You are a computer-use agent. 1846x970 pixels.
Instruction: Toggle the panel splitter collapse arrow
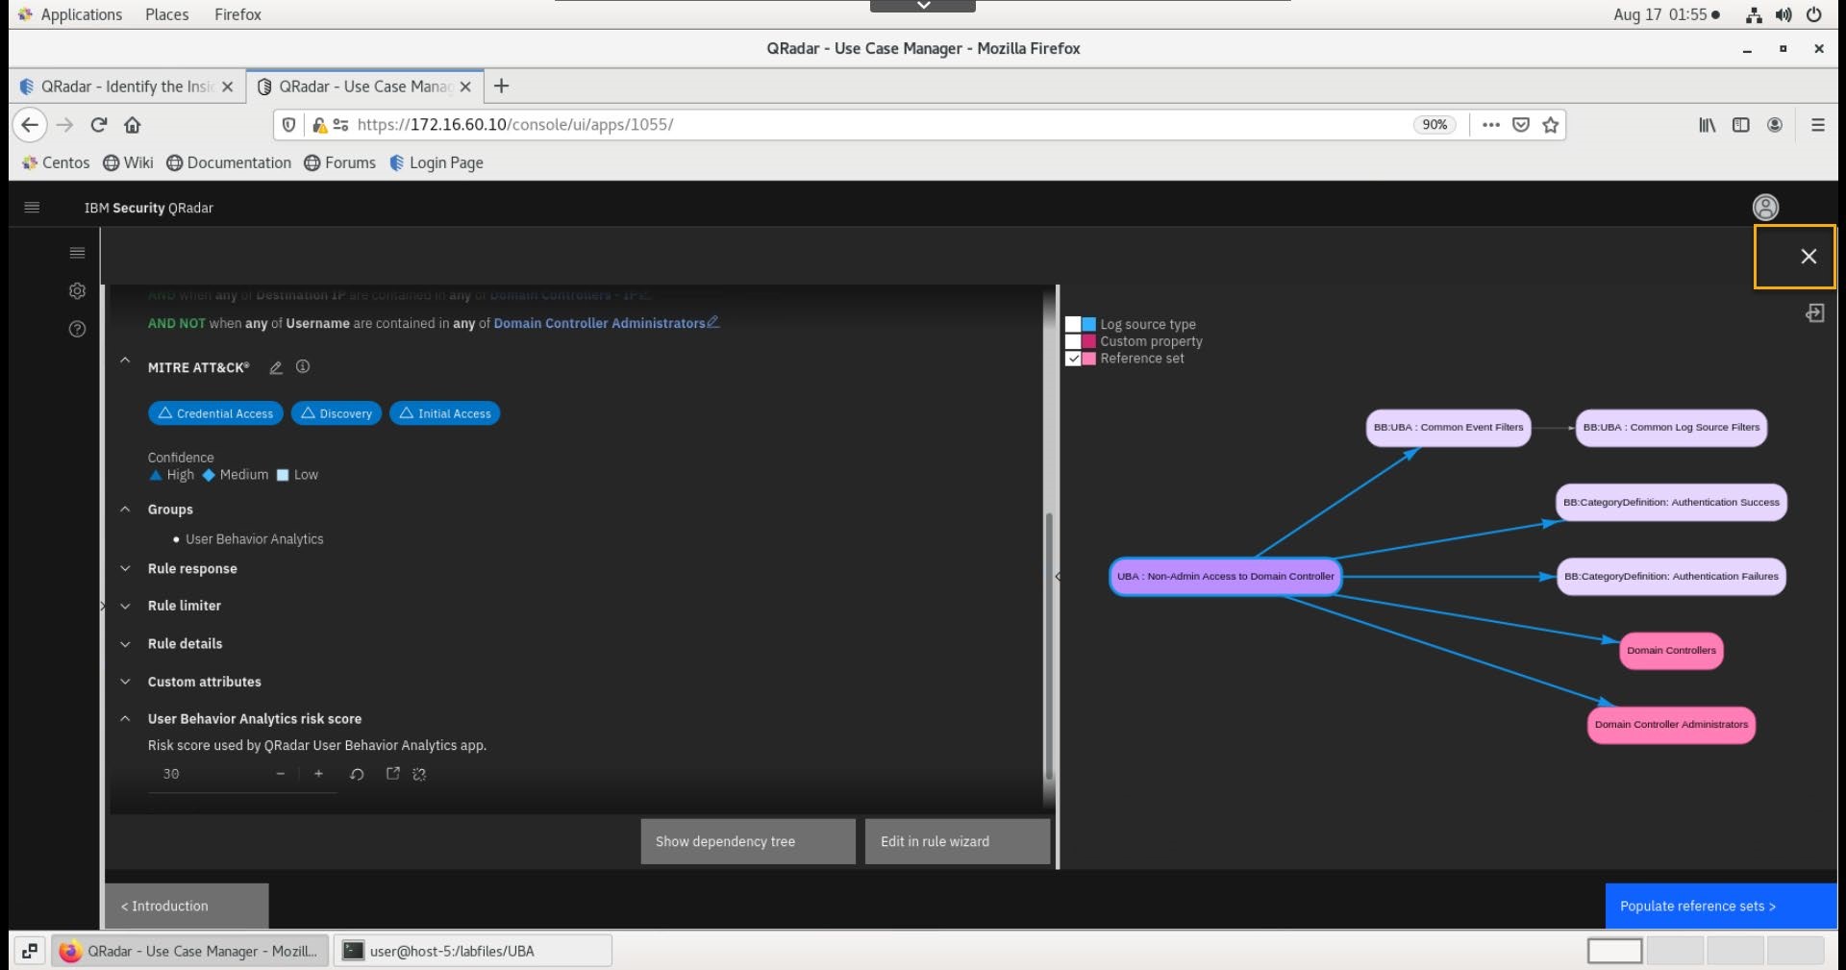tap(1058, 577)
